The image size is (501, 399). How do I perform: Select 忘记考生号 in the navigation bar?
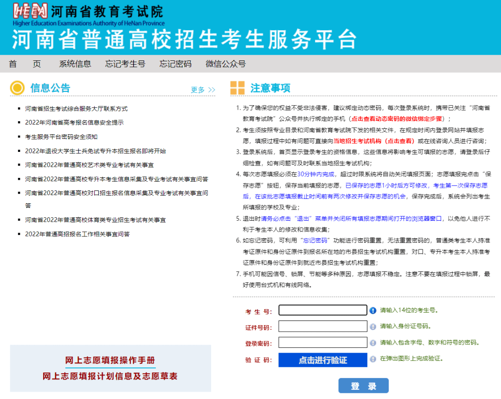coord(125,63)
